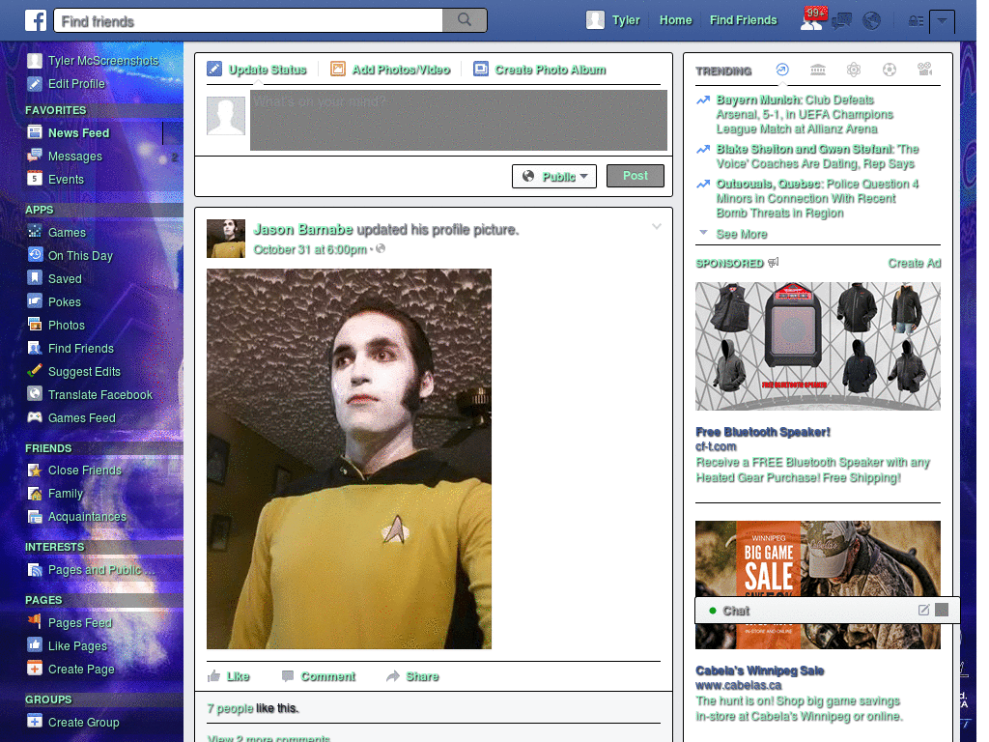
Task: Select the Sports trending icon
Action: click(x=890, y=70)
